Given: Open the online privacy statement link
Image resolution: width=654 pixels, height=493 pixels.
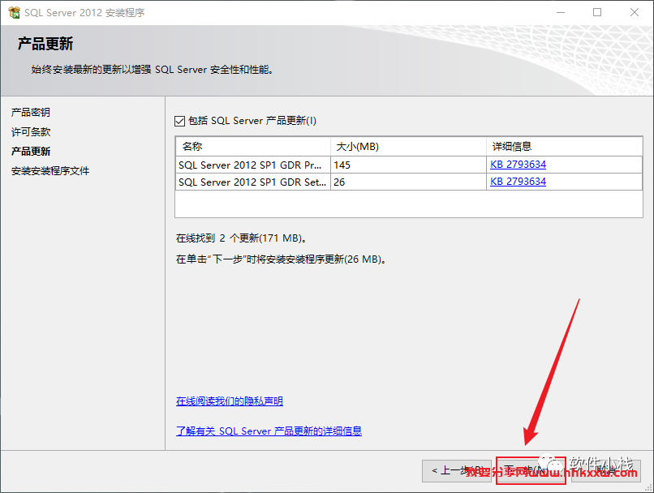Looking at the screenshot, I should coord(230,401).
